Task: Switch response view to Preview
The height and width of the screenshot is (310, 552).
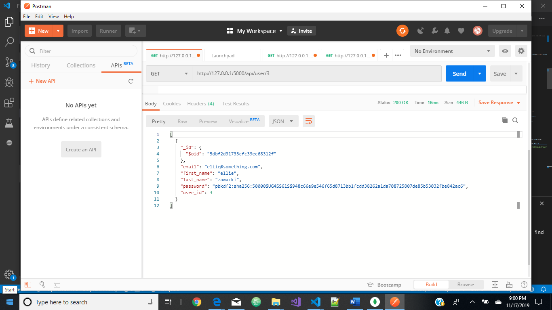Action: click(208, 121)
